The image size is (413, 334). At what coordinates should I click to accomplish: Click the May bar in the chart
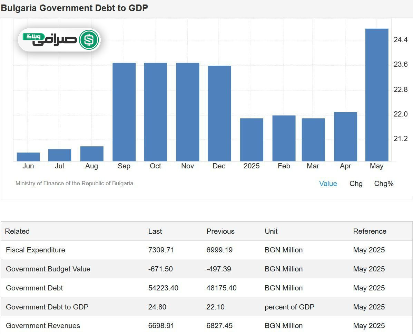click(377, 95)
